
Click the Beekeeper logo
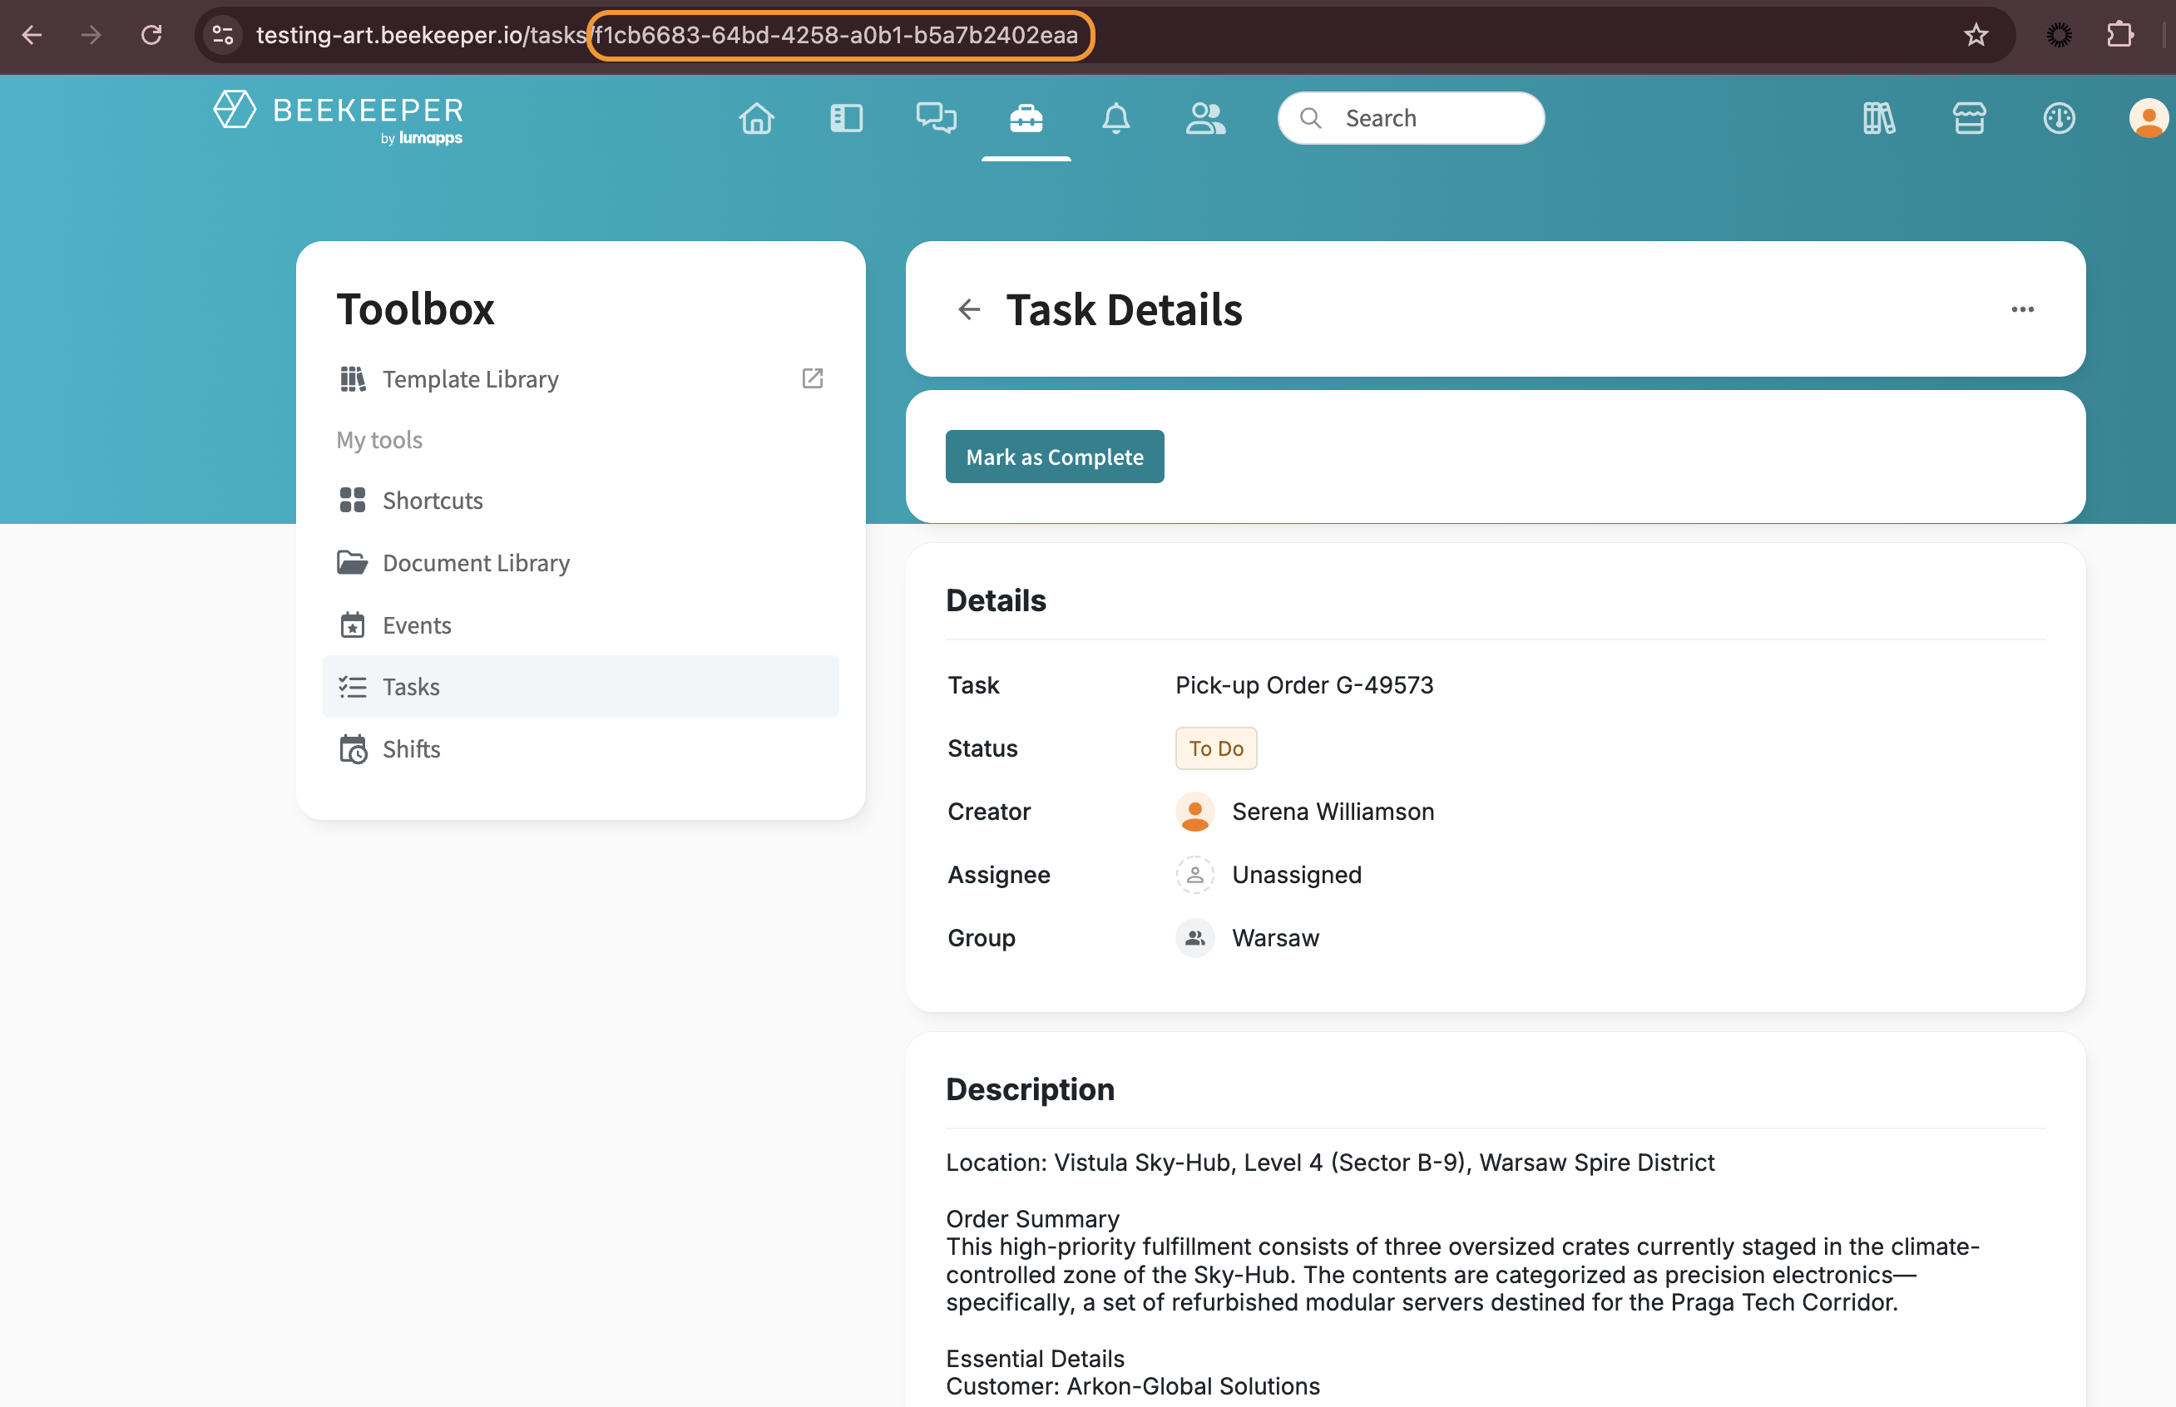point(339,117)
